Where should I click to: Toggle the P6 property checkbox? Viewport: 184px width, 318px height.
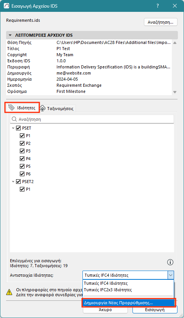pyautogui.click(x=22, y=174)
